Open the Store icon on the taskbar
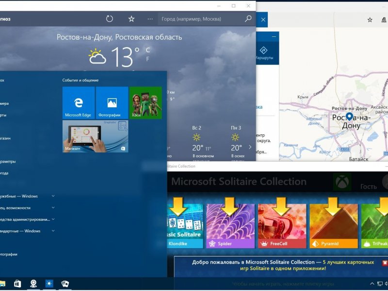This screenshot has width=388, height=291. tap(17, 284)
